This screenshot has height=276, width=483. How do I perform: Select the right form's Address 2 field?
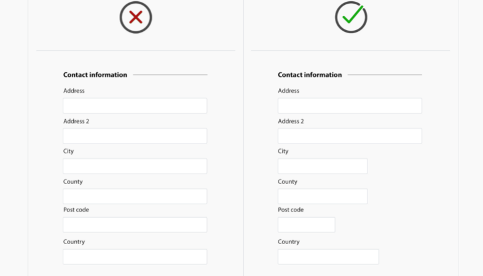tap(350, 136)
